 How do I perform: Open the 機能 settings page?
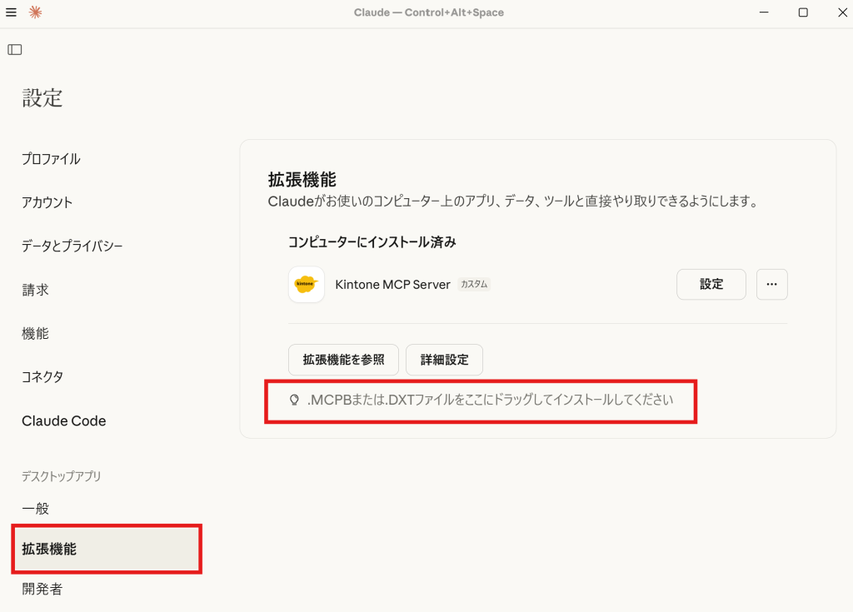(x=35, y=333)
